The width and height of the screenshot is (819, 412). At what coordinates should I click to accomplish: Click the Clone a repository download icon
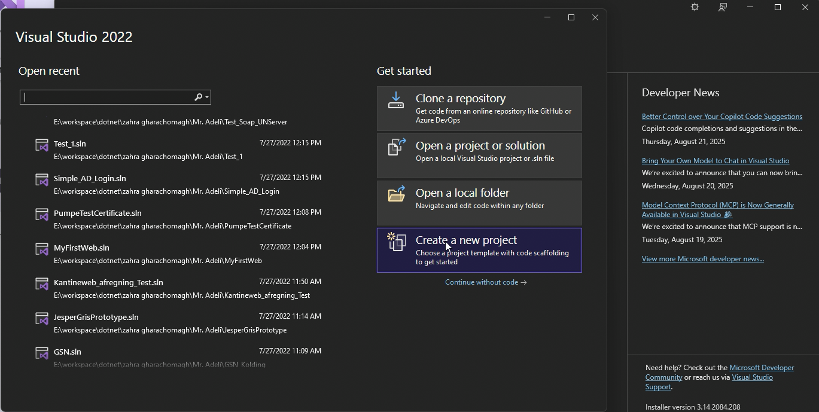(x=396, y=100)
